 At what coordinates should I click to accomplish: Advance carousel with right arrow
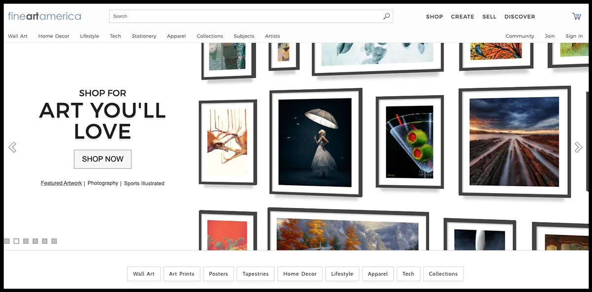[578, 147]
